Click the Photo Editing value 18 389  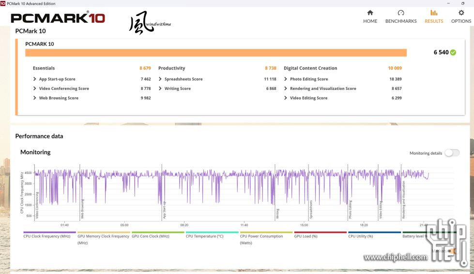click(x=396, y=79)
